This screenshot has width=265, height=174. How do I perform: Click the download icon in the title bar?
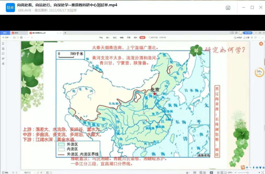[x=228, y=8]
